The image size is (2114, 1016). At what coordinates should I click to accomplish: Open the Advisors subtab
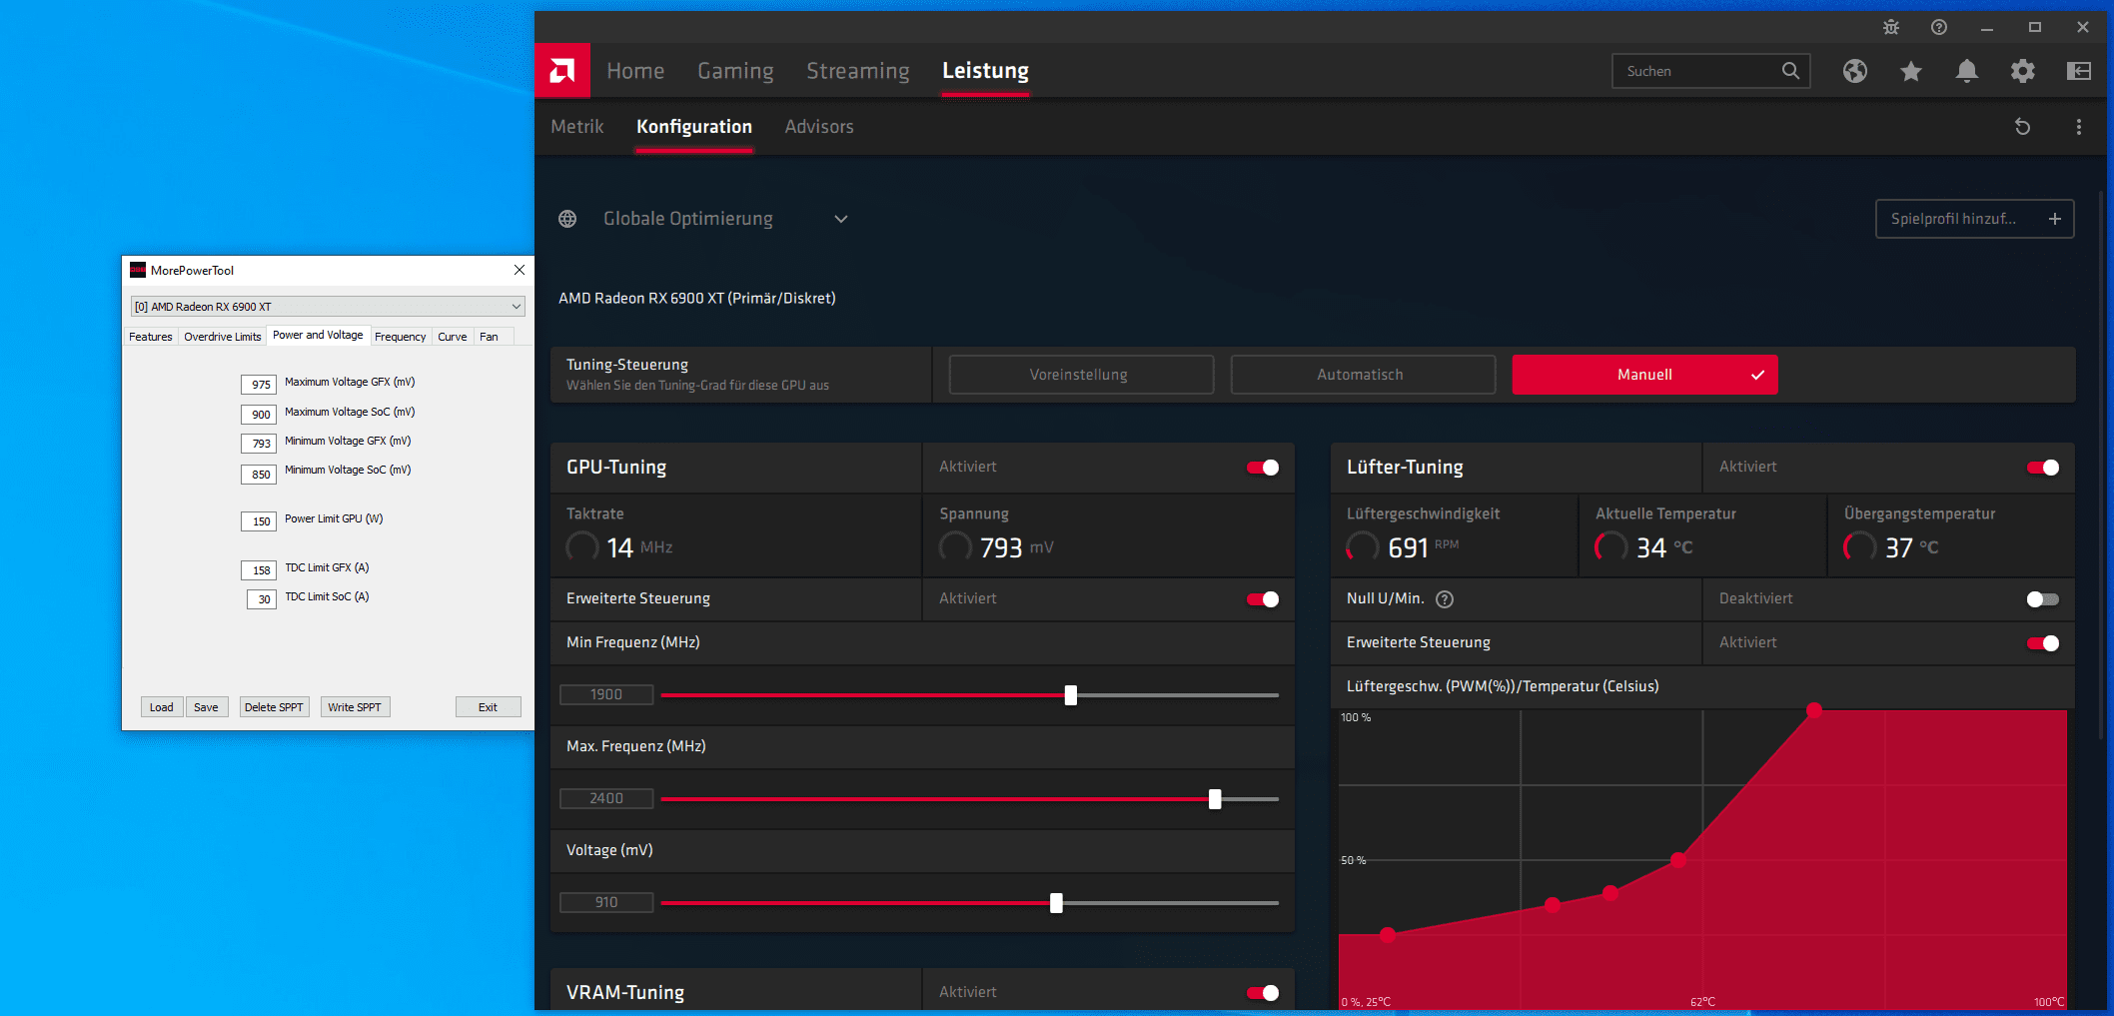(x=819, y=127)
